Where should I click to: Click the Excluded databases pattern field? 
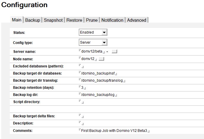pos(82,66)
